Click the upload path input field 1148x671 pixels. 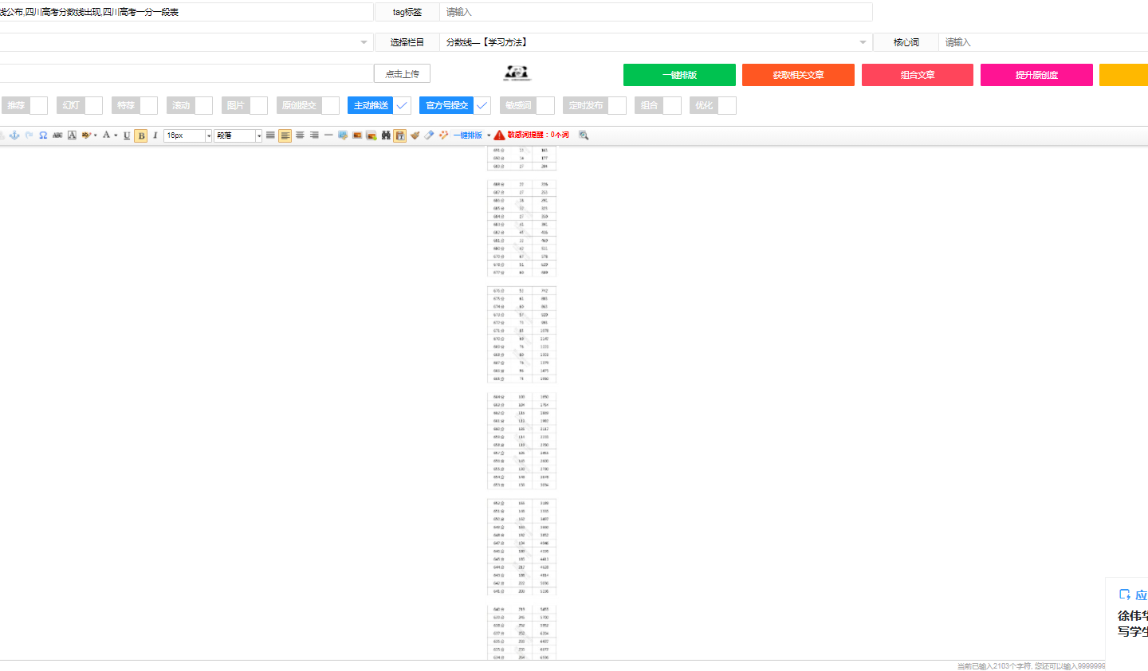coord(187,73)
